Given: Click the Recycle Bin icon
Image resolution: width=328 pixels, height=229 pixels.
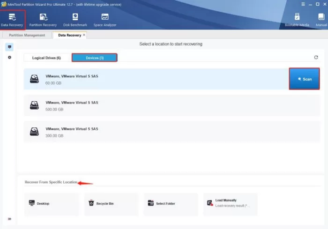Looking at the screenshot, I should [91, 203].
